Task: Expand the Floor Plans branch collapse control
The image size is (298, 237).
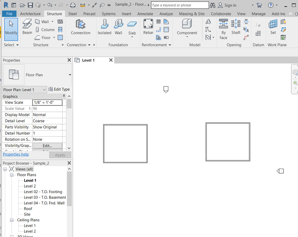Action: 12,175
